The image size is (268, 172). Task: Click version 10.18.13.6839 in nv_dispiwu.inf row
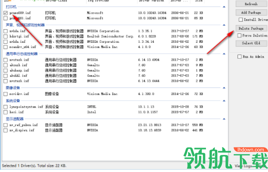150,130
